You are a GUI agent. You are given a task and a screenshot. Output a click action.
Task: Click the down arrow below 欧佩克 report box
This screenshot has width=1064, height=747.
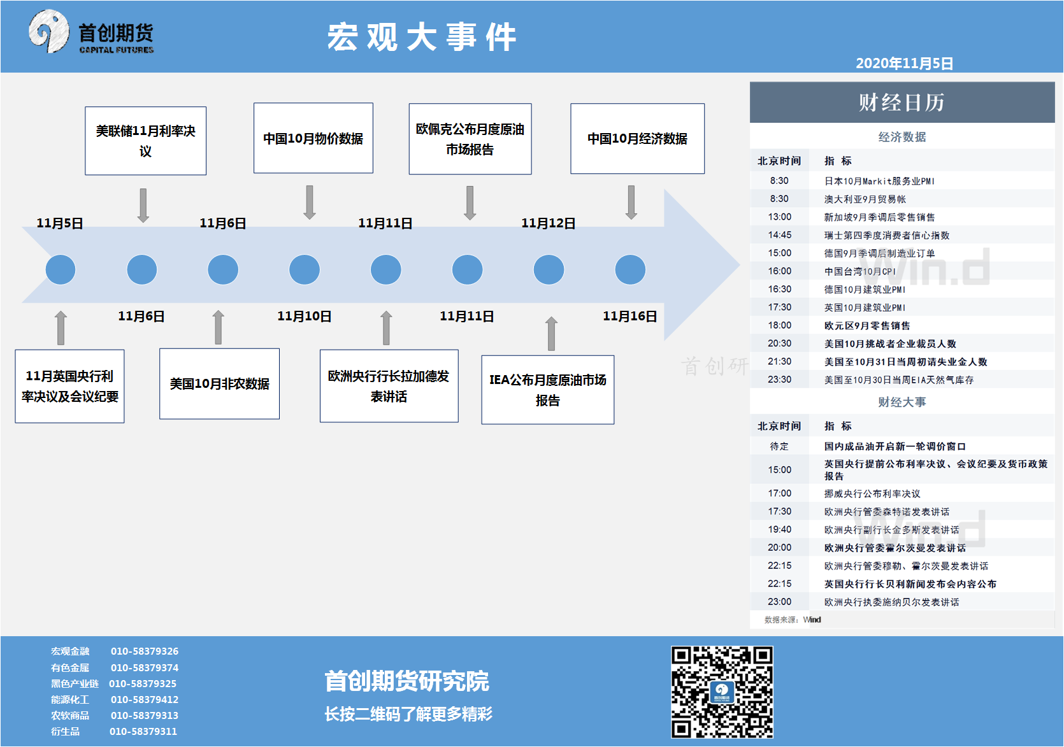tap(470, 203)
